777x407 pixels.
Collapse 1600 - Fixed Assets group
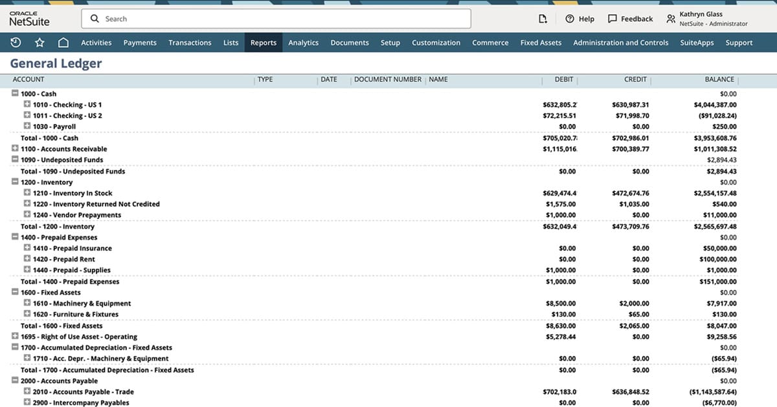pyautogui.click(x=15, y=292)
